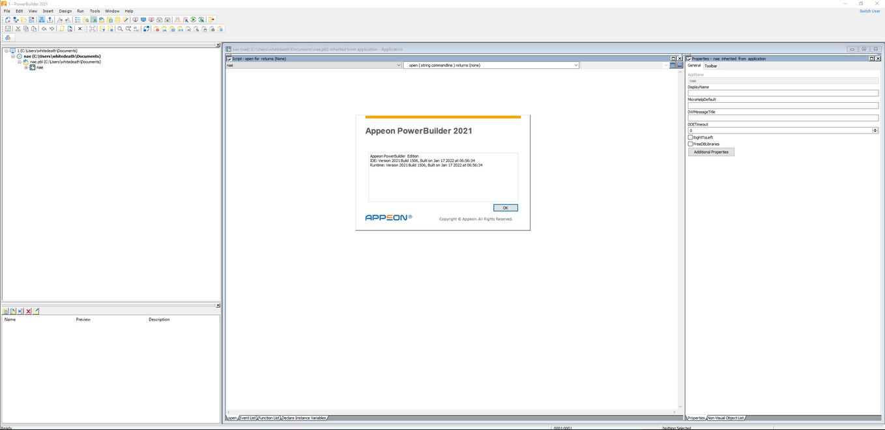This screenshot has height=430, width=885.
Task: Open the open event dropdown in Script pane
Action: coord(575,65)
